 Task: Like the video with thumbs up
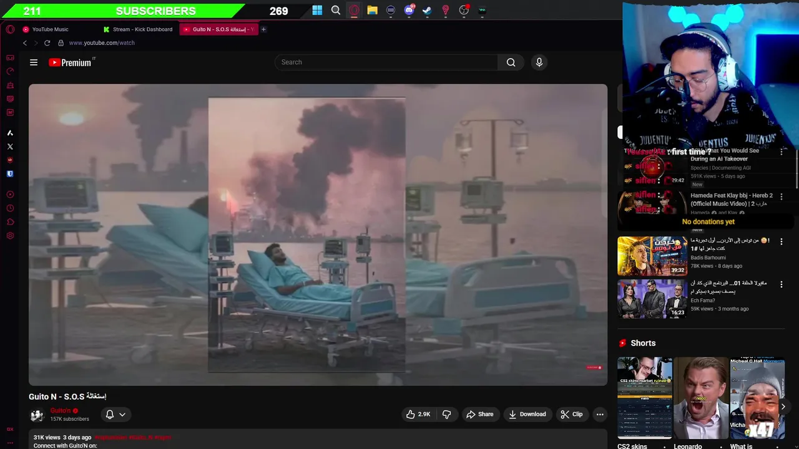[418, 414]
